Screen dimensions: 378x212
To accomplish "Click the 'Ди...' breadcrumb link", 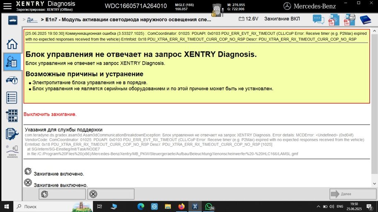I will [x=32, y=20].
